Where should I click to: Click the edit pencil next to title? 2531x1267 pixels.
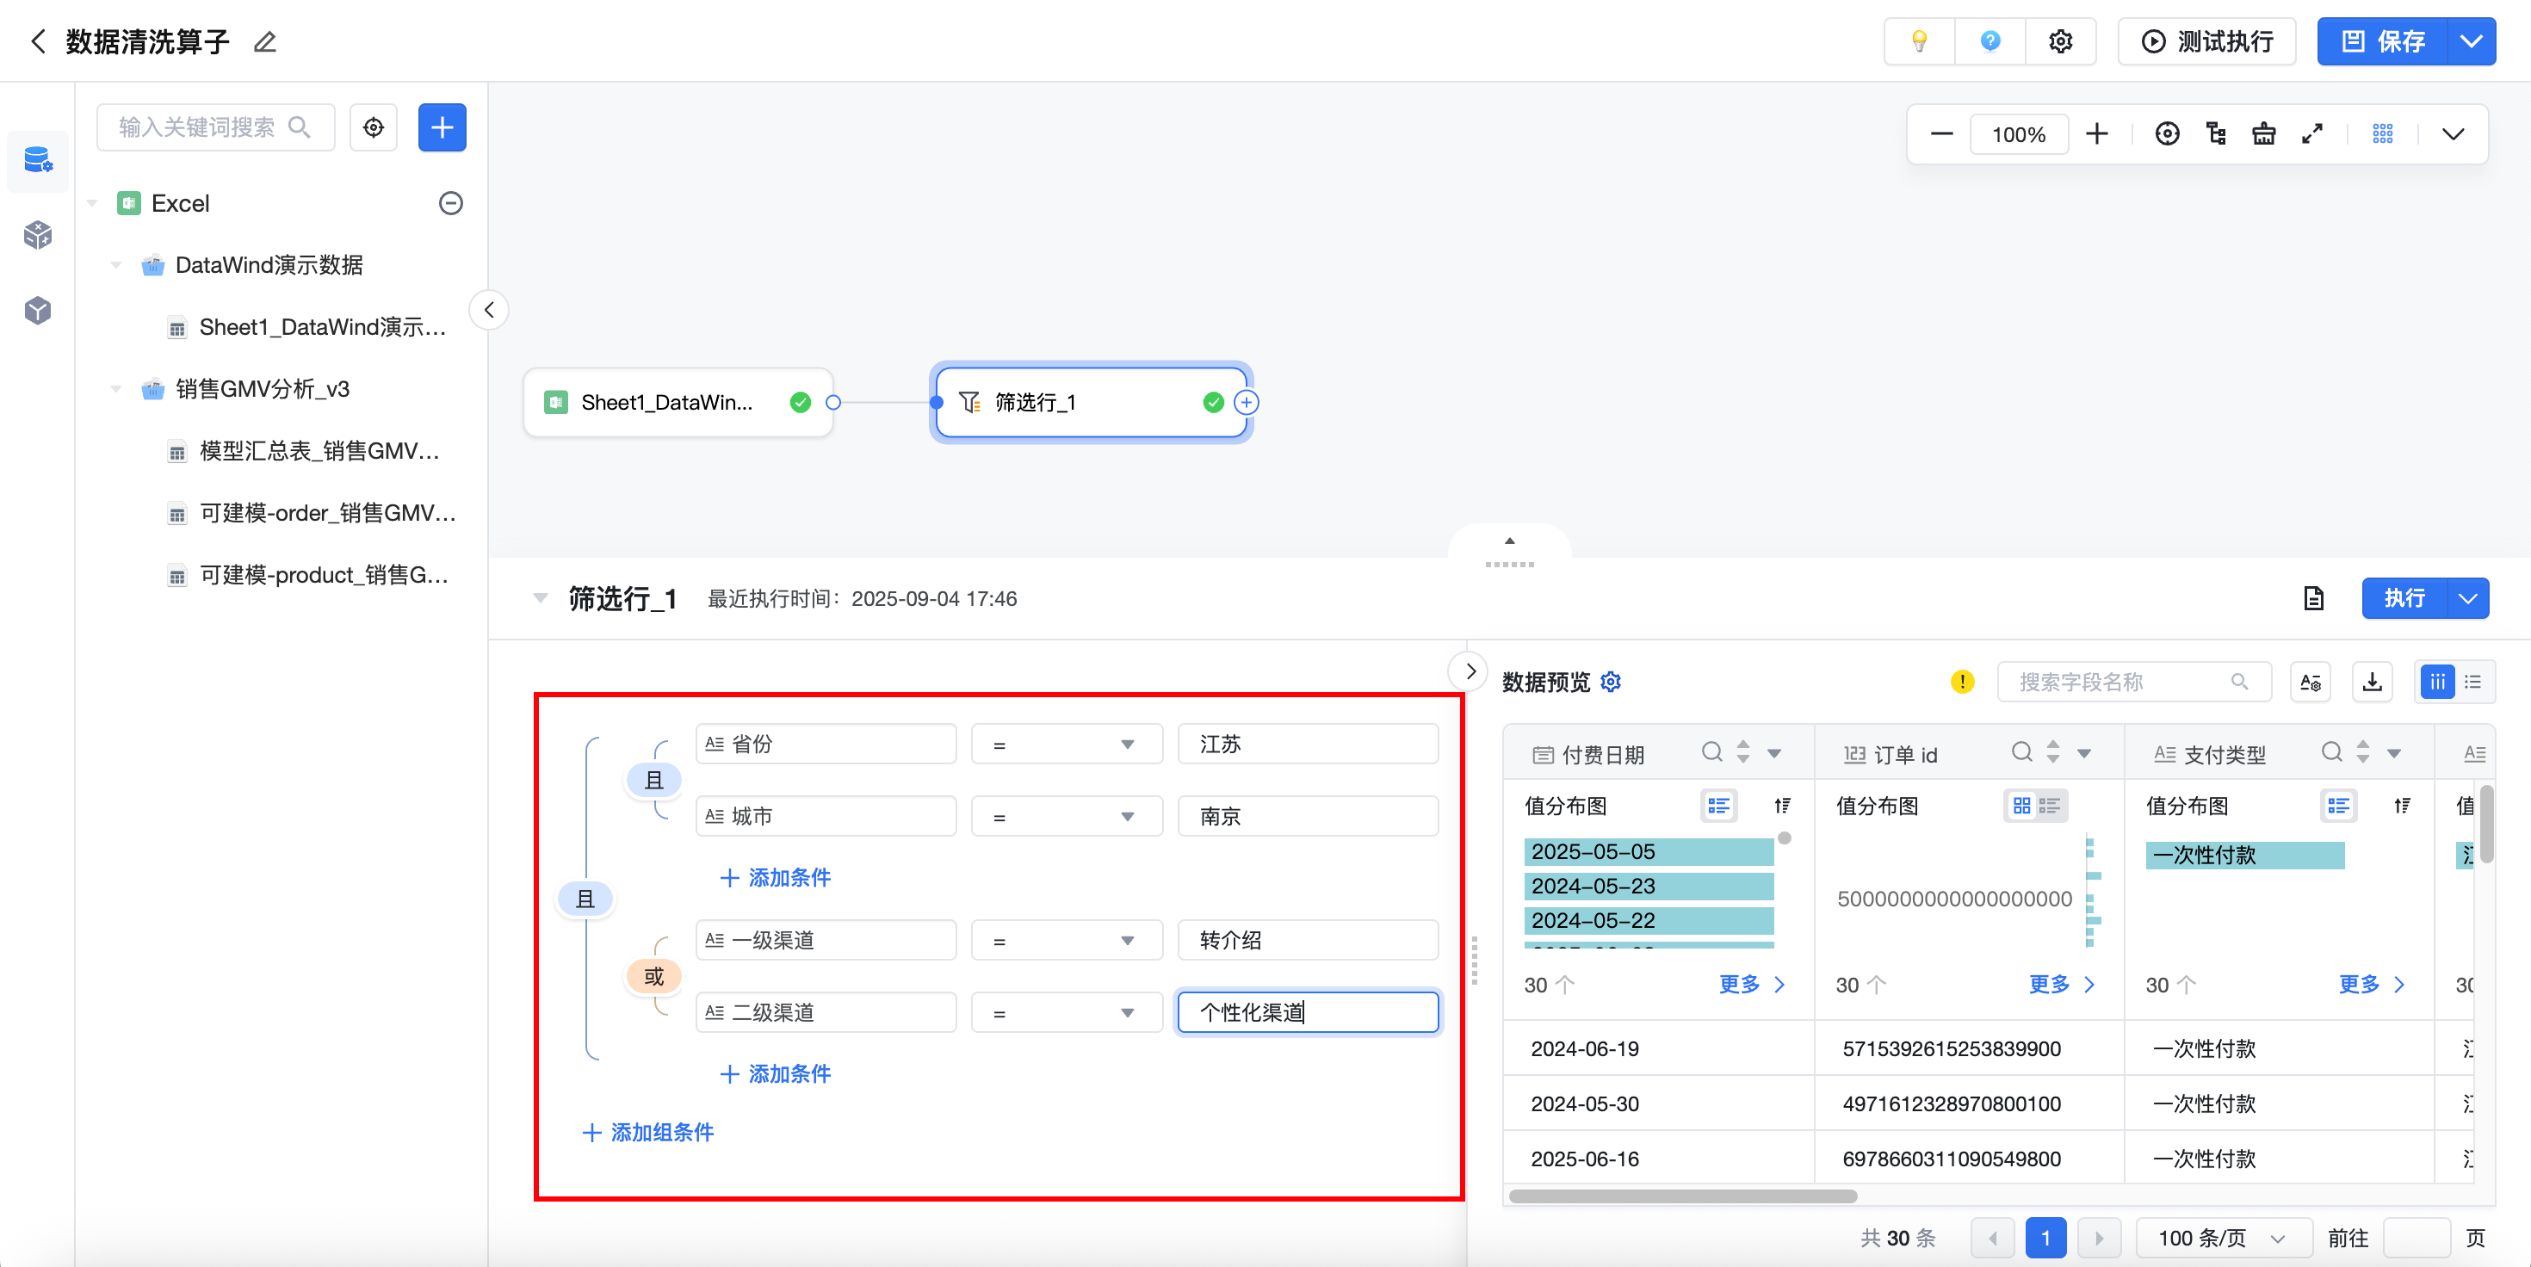point(264,41)
